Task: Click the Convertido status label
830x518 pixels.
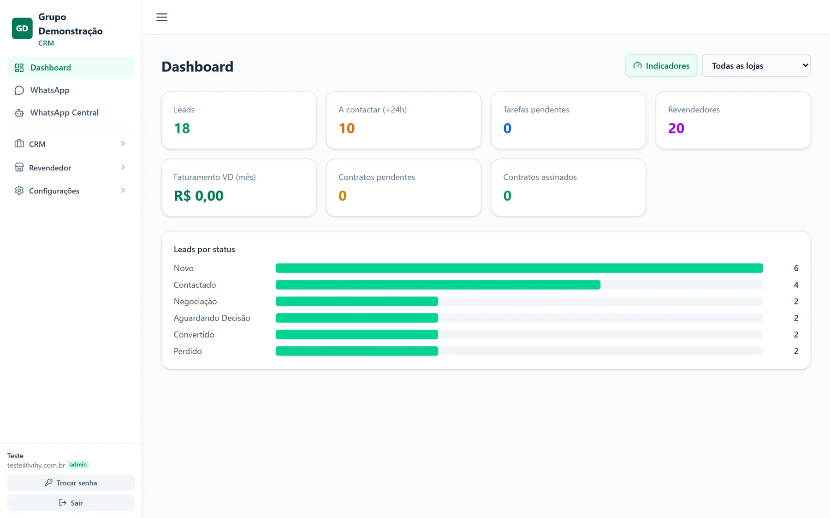Action: click(194, 334)
